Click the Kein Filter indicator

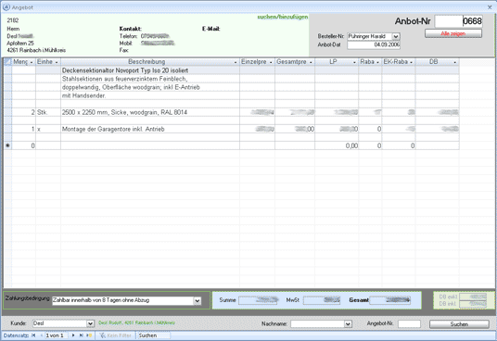[115, 335]
